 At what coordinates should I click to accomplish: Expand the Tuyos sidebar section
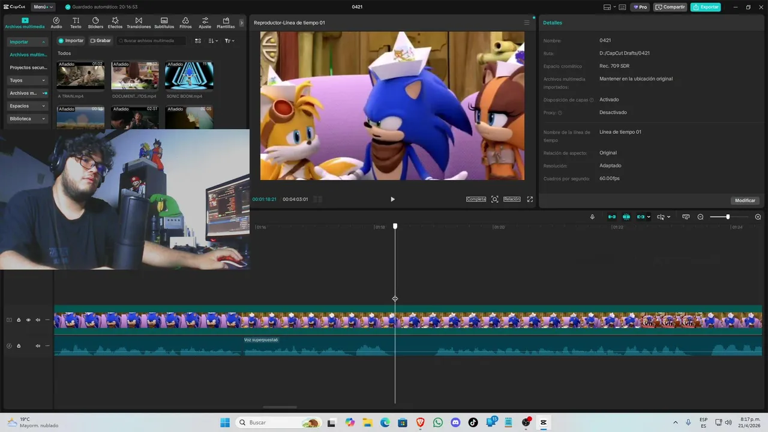click(x=27, y=80)
